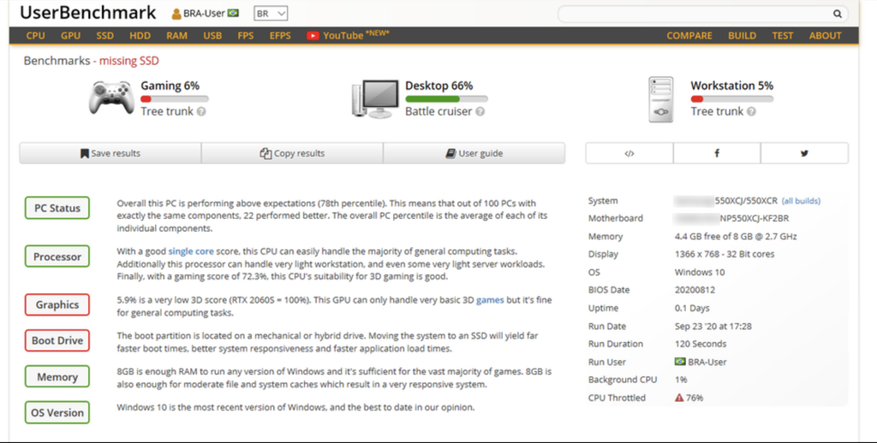The width and height of the screenshot is (877, 443).
Task: Share results on Facebook
Action: [x=717, y=153]
